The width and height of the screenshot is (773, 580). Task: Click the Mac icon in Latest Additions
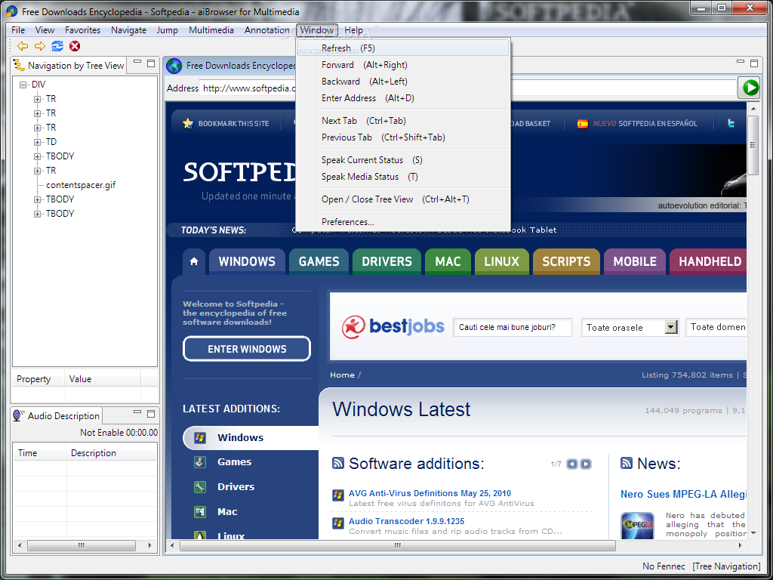tap(199, 512)
